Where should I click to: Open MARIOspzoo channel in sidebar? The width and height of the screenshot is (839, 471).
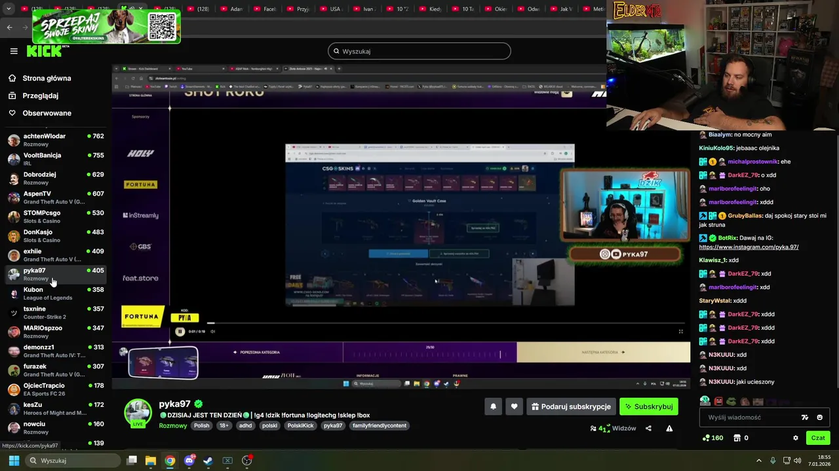[55, 332]
